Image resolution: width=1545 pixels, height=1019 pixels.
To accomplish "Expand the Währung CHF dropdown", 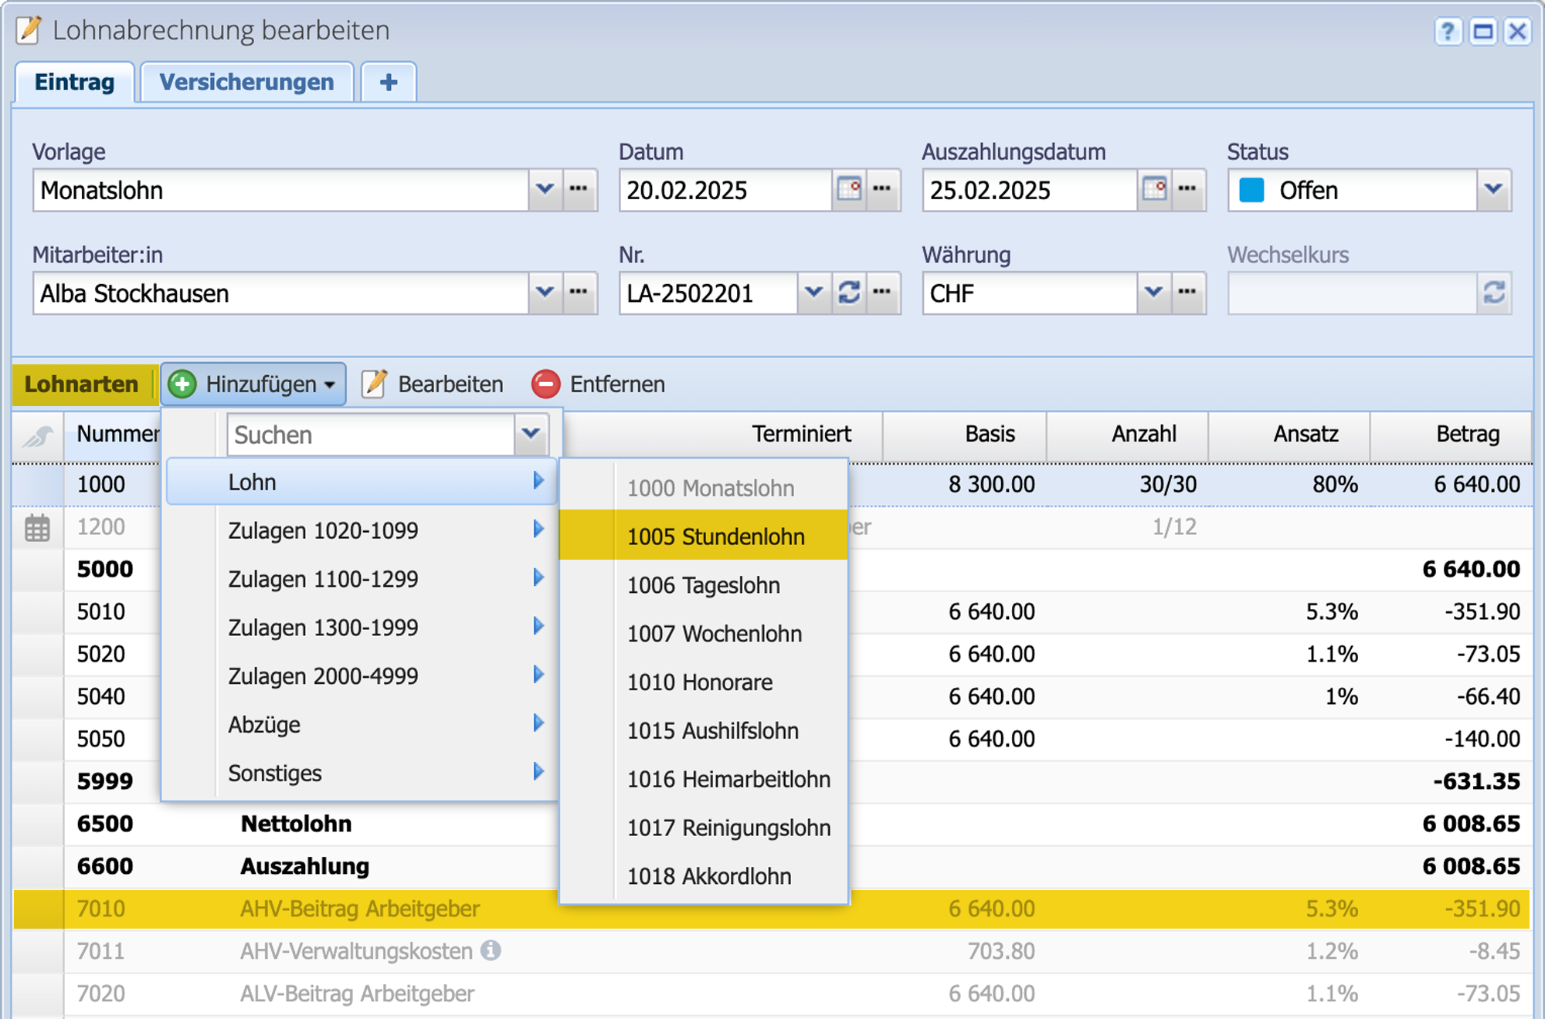I will pyautogui.click(x=1153, y=293).
